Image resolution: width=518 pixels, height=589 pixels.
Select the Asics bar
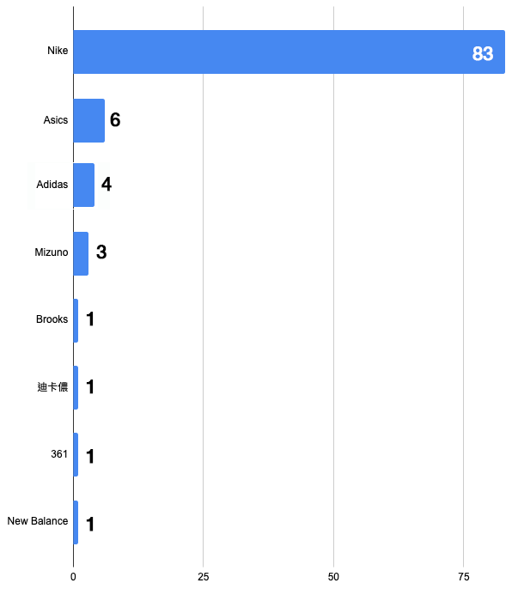click(x=88, y=120)
